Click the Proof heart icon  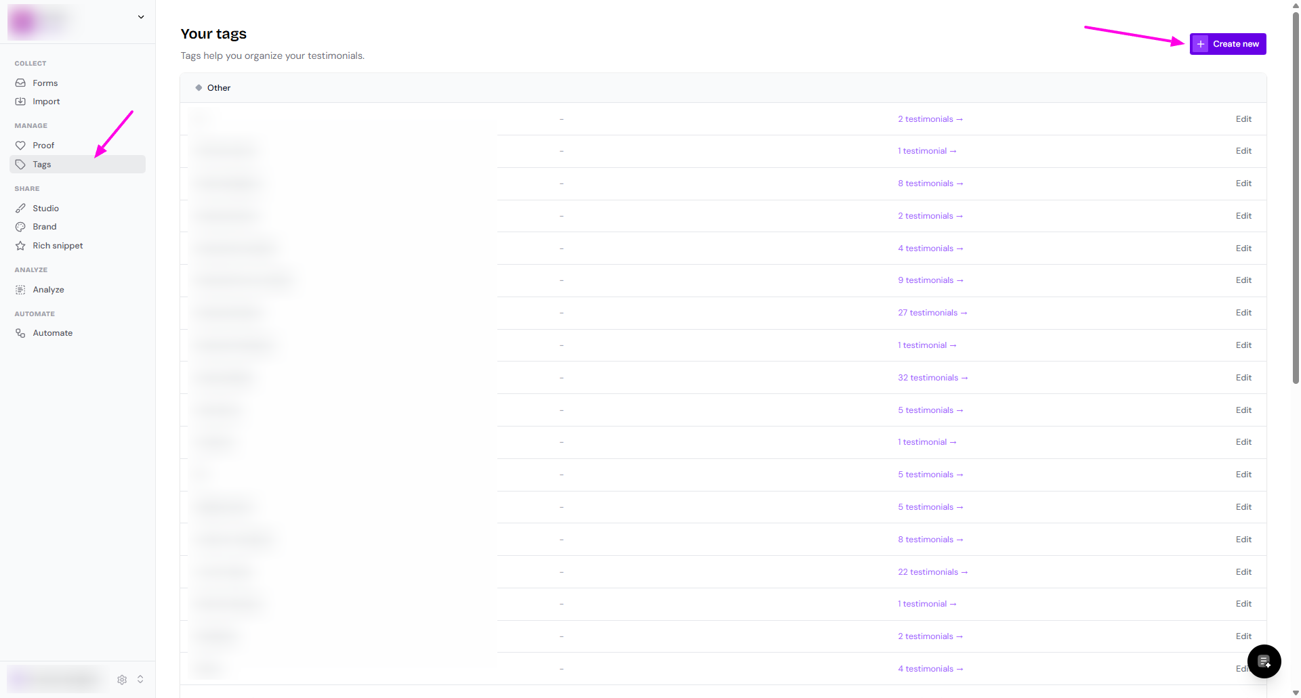click(x=20, y=146)
